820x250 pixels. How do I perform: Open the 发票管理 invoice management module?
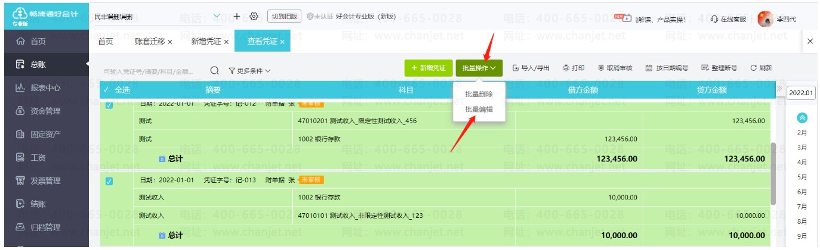click(x=44, y=180)
